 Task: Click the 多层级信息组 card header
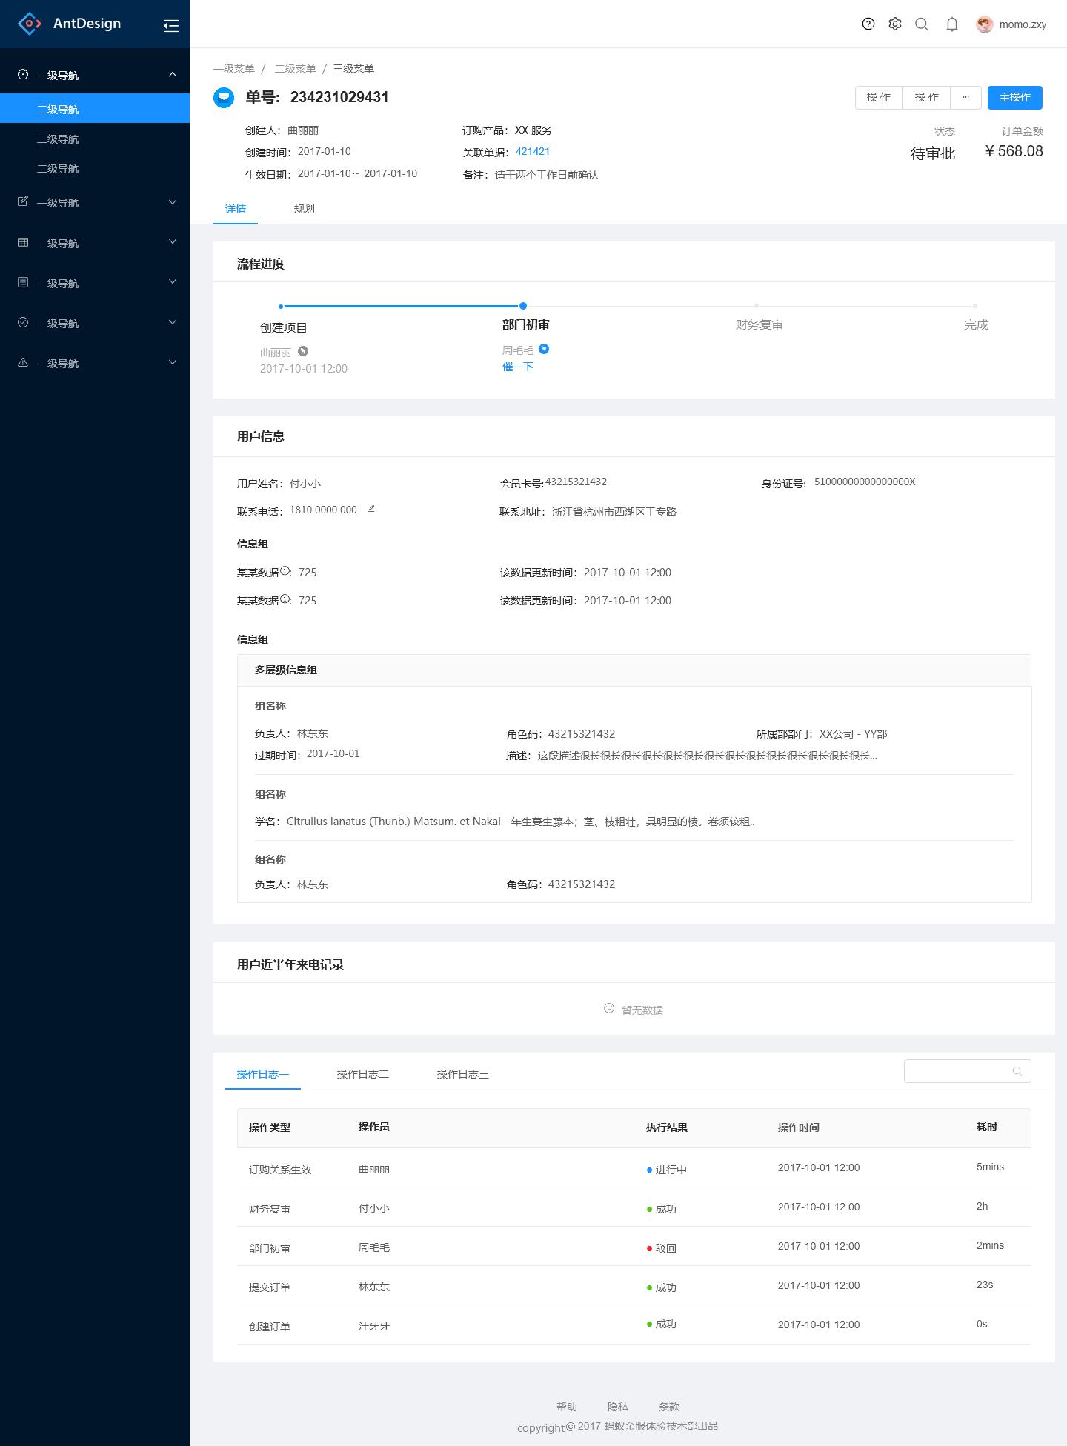(x=634, y=670)
